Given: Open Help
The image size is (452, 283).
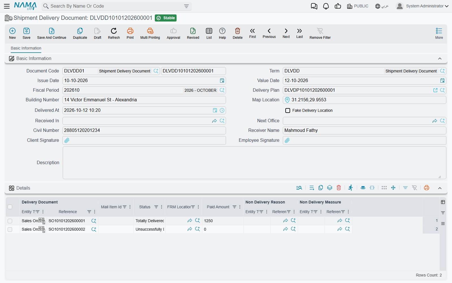Looking at the screenshot, I should pos(222,33).
